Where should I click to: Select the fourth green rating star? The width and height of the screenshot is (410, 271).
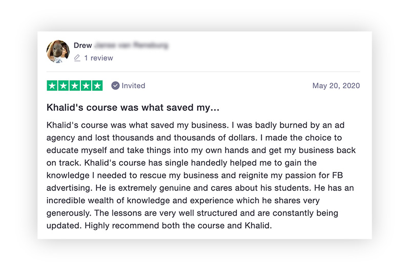[86, 86]
